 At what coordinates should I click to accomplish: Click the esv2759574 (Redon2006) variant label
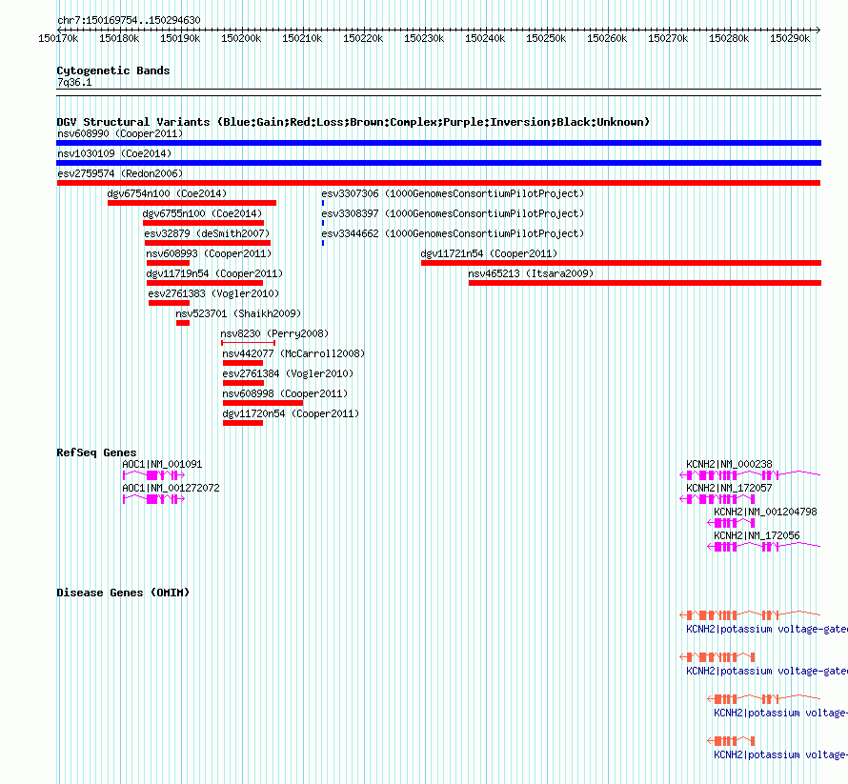coord(120,173)
